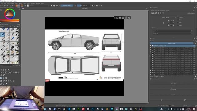
Task: Open the brush presets tag dropdown
Action: pyautogui.click(x=6, y=27)
